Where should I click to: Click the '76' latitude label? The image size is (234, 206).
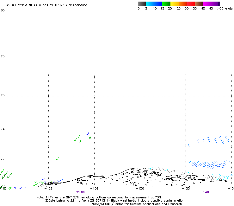click(x=3, y=95)
